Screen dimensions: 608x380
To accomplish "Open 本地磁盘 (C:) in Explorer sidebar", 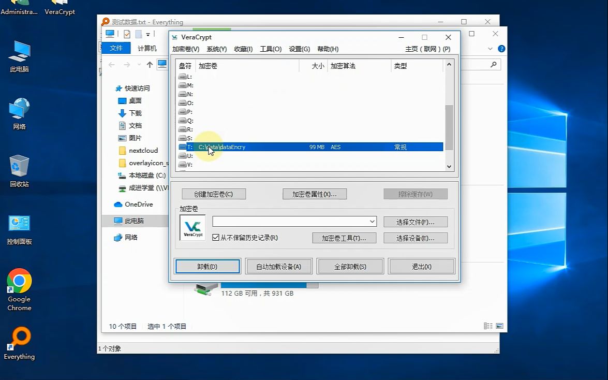I will pos(142,176).
